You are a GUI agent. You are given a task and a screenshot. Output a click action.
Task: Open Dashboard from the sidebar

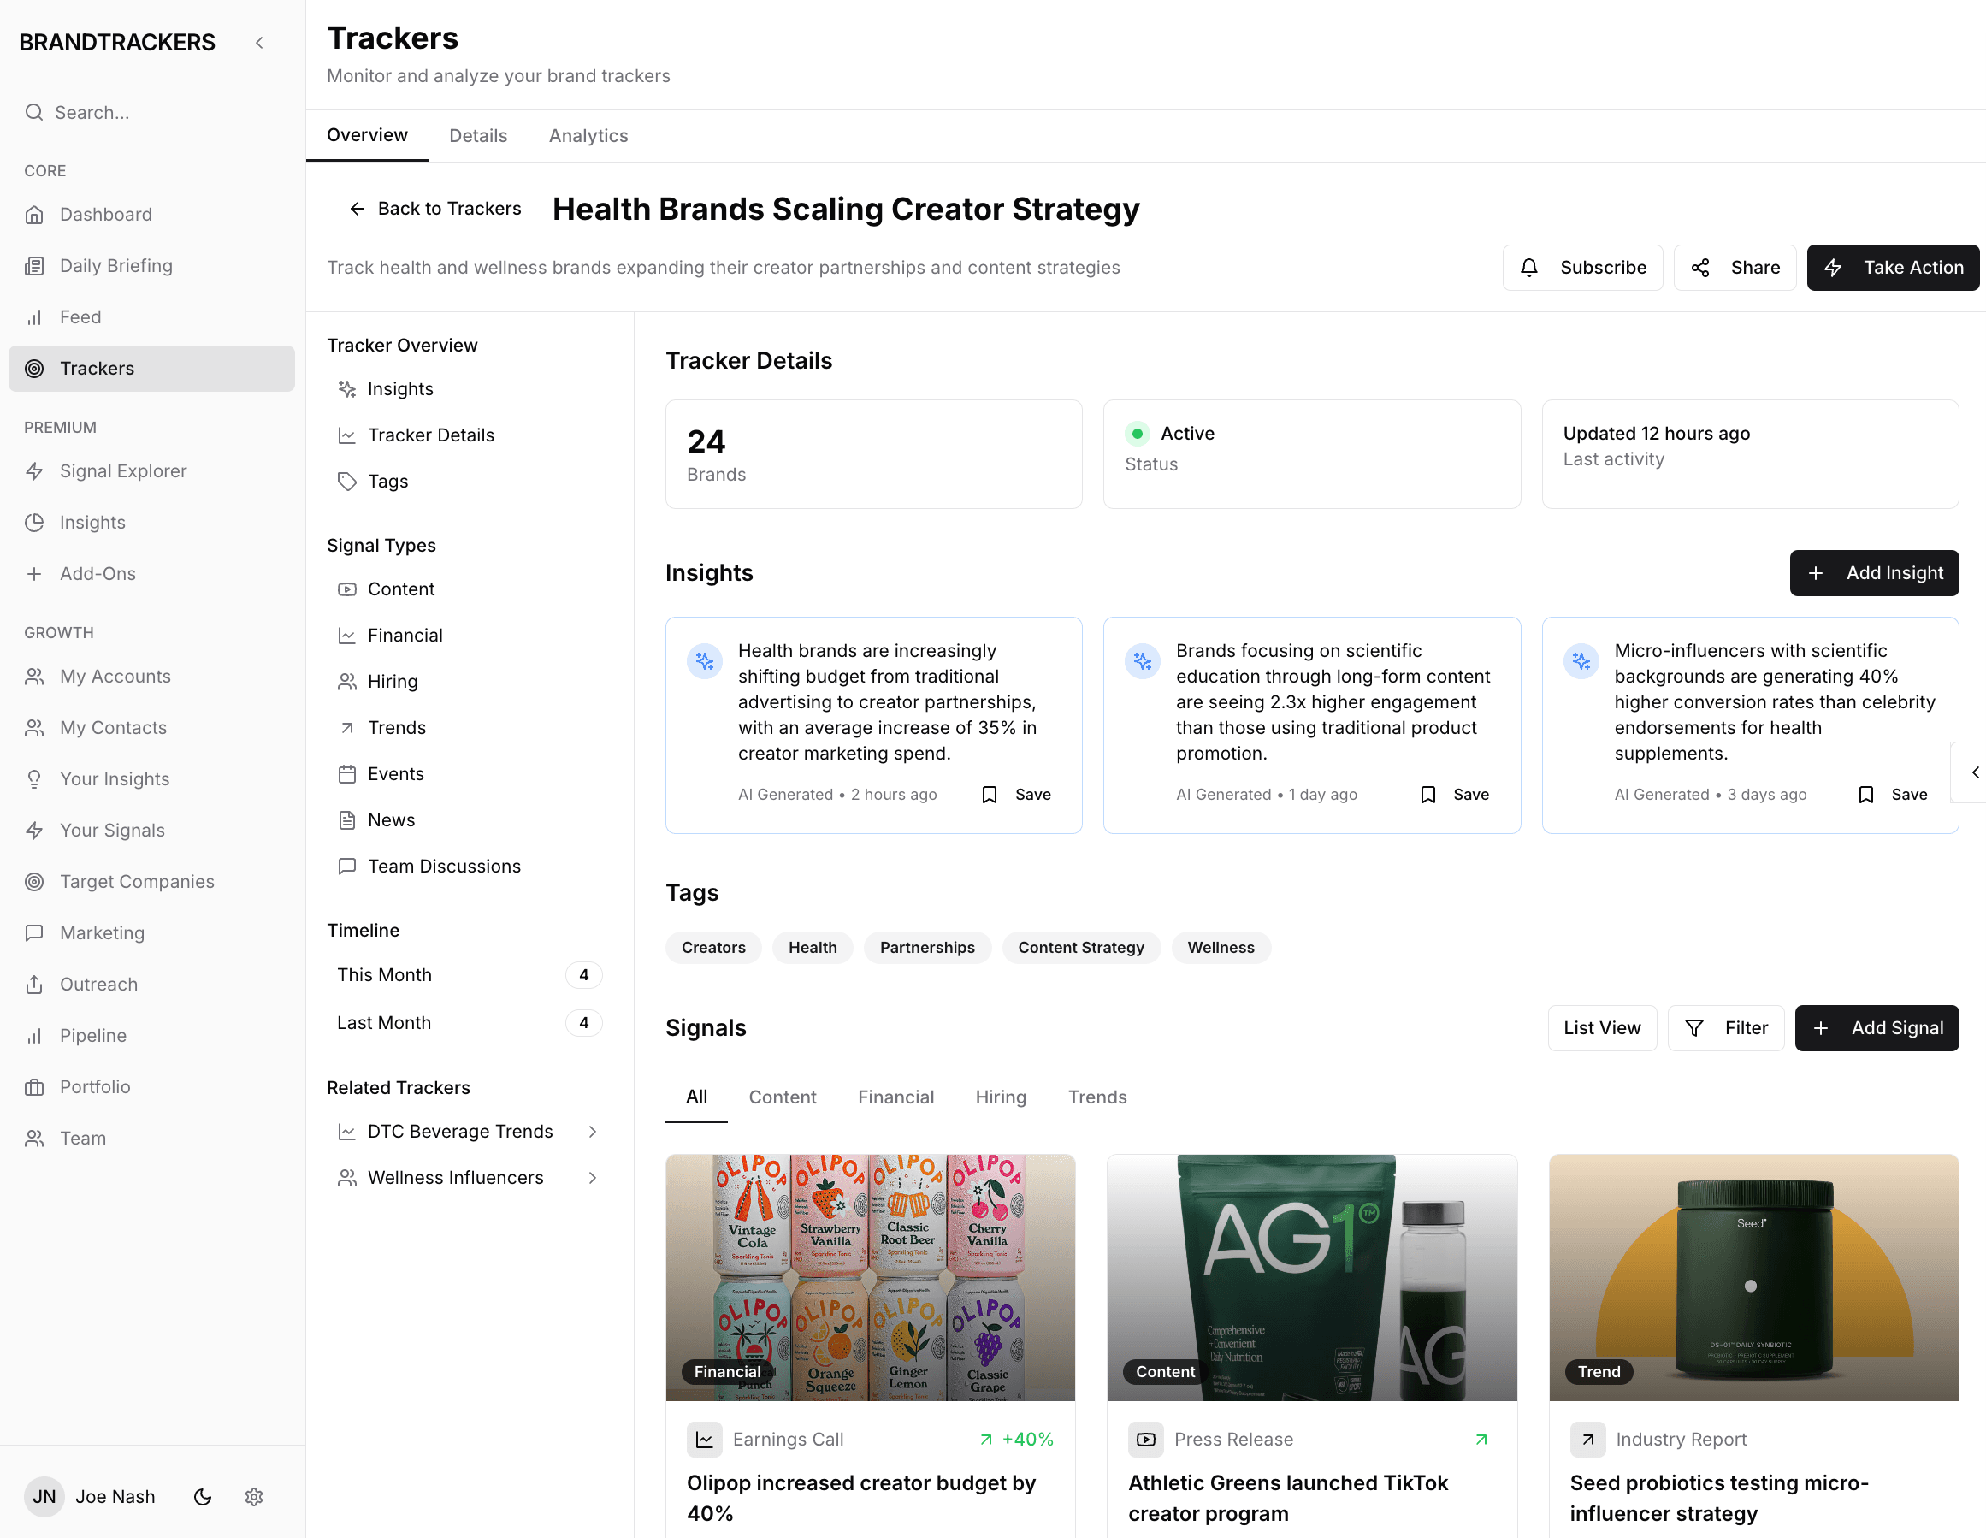point(151,215)
